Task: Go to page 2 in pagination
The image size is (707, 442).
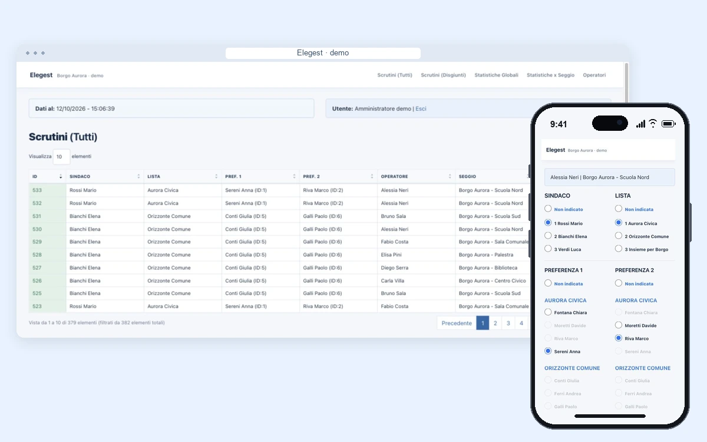Action: point(495,323)
